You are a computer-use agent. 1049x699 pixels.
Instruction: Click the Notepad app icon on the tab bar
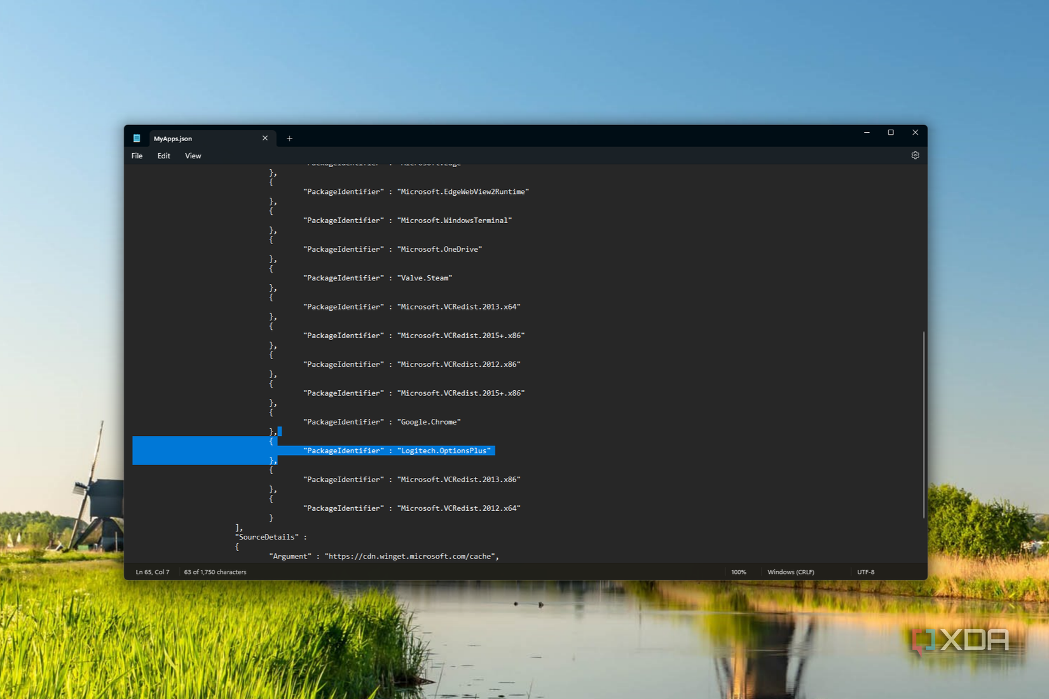(137, 138)
